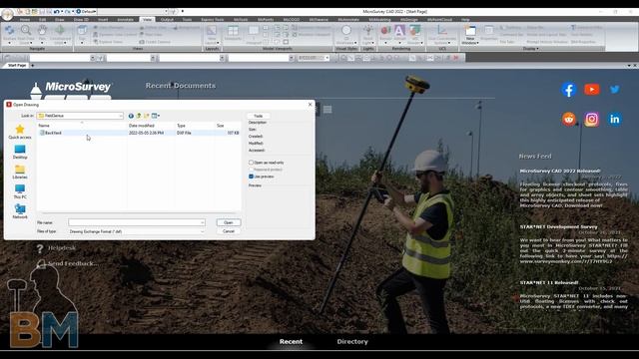Go up one folder level
Image resolution: width=639 pixels, height=359 pixels.
tap(139, 116)
